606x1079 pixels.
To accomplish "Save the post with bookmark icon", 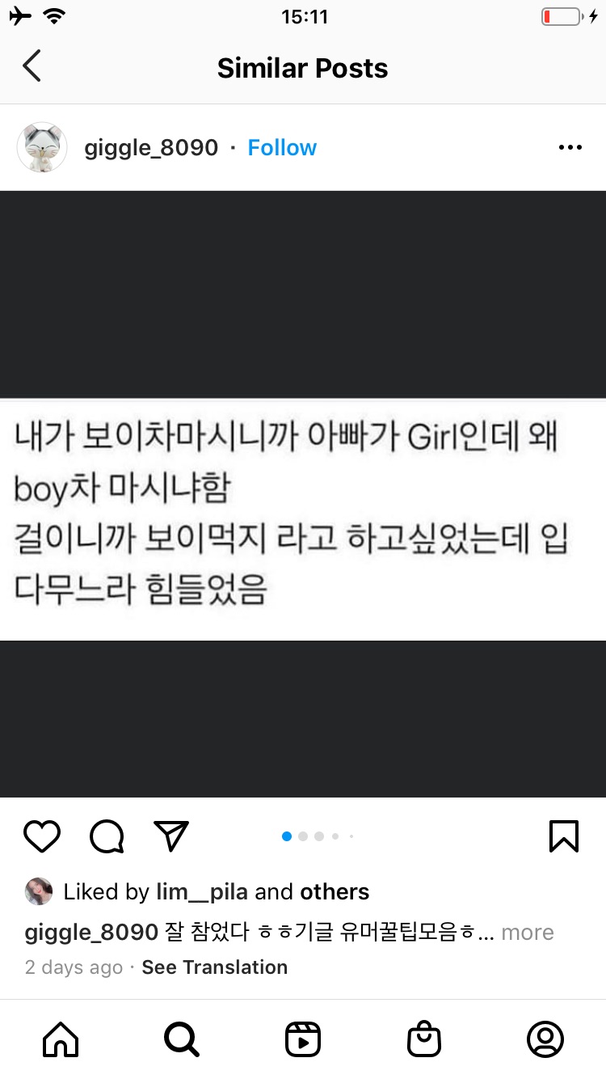I will tap(564, 836).
